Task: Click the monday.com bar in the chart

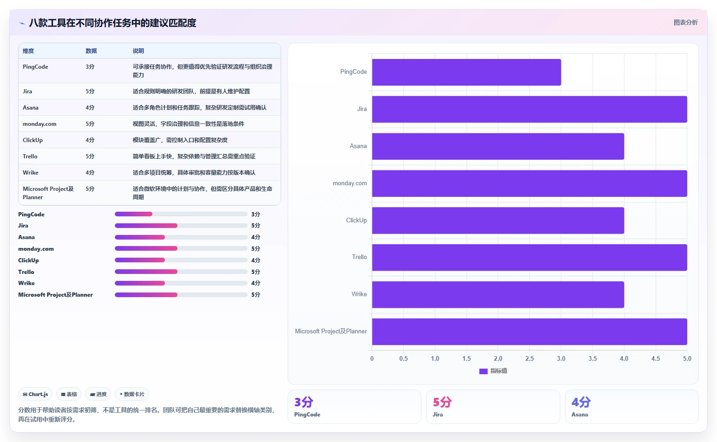Action: pos(530,183)
